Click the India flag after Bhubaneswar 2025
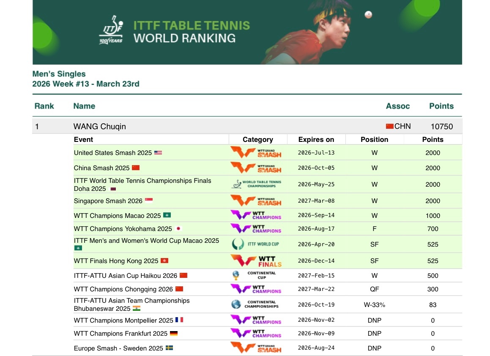This screenshot has height=356, width=490. tap(137, 308)
